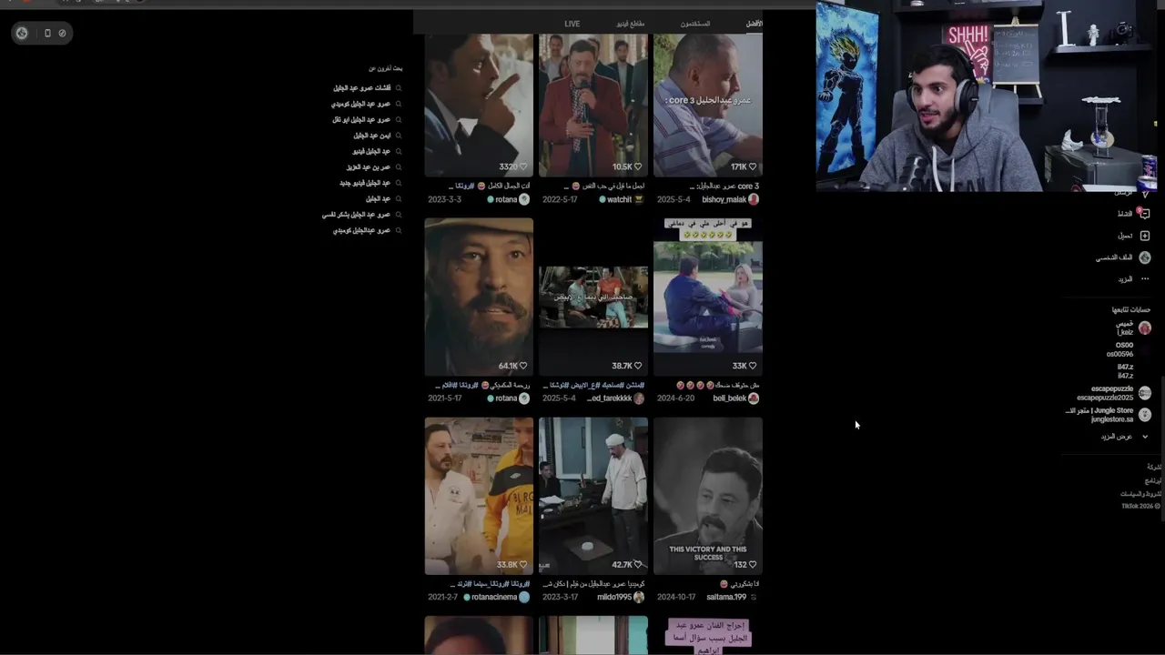Click the Upload plus icon in sidebar
Image resolution: width=1165 pixels, height=655 pixels.
pyautogui.click(x=1145, y=236)
